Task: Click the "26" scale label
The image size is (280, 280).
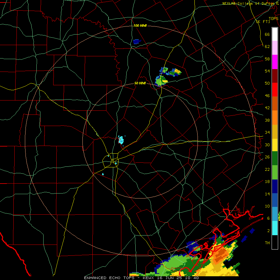Action: pyautogui.click(x=267, y=157)
